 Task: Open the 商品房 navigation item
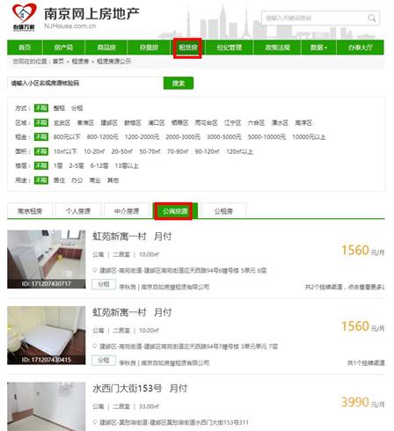pos(106,47)
